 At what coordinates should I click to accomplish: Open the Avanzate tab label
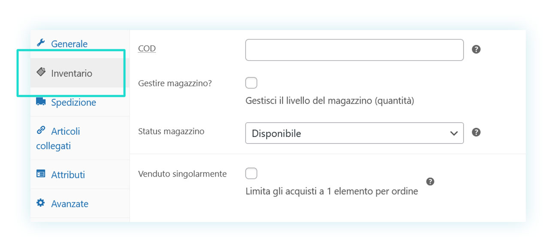tap(70, 204)
